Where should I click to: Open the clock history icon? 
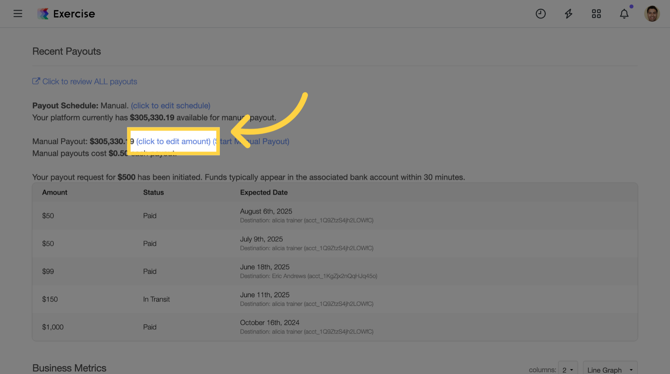point(541,14)
